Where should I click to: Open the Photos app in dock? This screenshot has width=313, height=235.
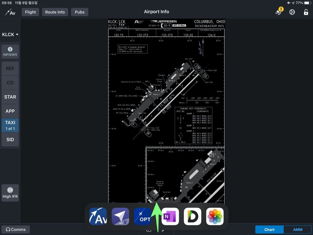point(215,216)
